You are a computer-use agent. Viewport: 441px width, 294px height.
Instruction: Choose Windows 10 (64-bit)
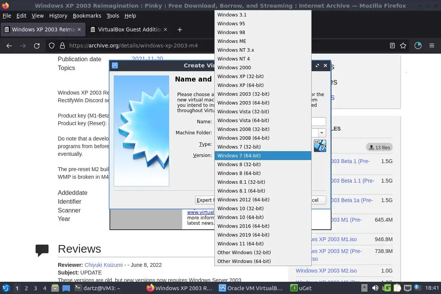[263, 217]
